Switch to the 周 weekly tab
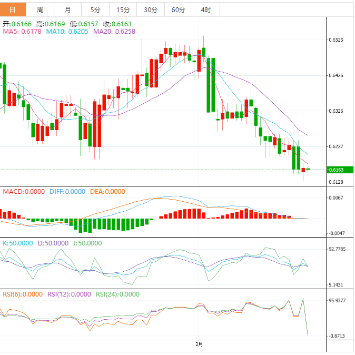 (40, 9)
